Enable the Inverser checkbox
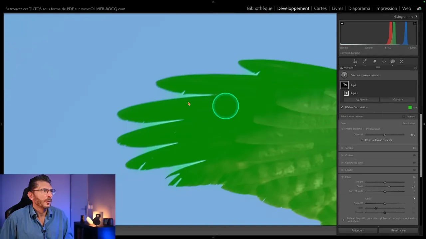 (404, 117)
